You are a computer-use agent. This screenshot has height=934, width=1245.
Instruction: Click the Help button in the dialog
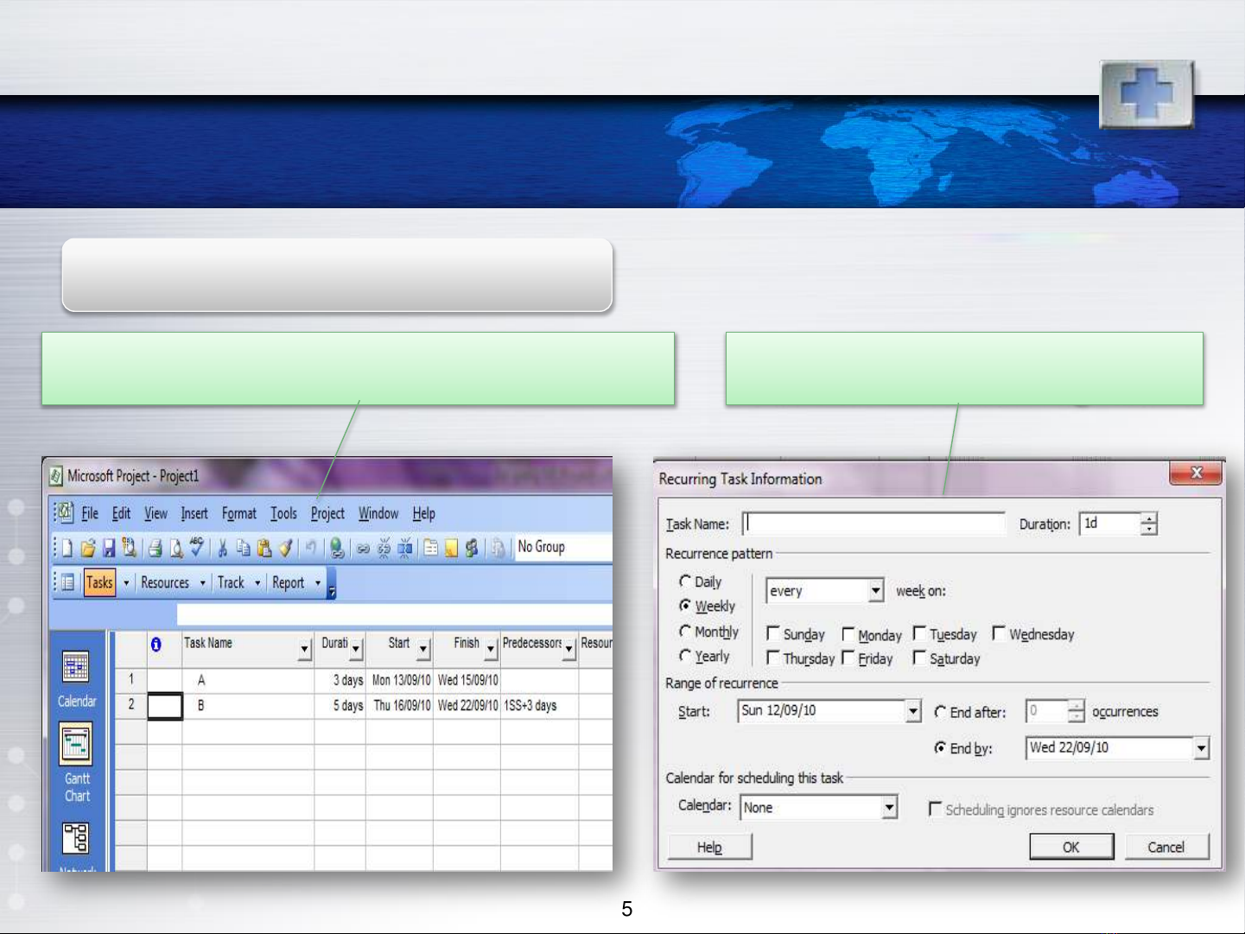(x=709, y=847)
